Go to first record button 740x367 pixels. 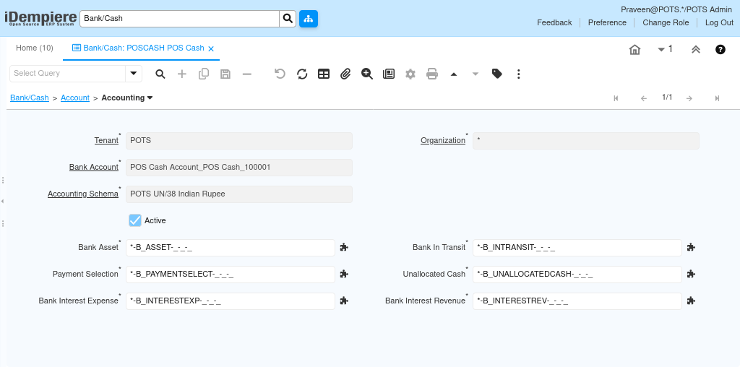point(616,98)
